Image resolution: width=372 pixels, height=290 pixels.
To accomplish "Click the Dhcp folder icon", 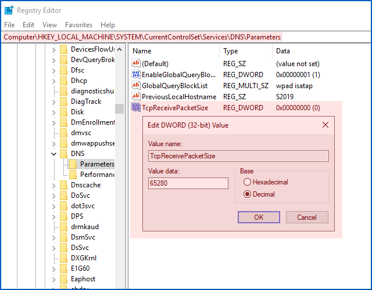I will [63, 81].
